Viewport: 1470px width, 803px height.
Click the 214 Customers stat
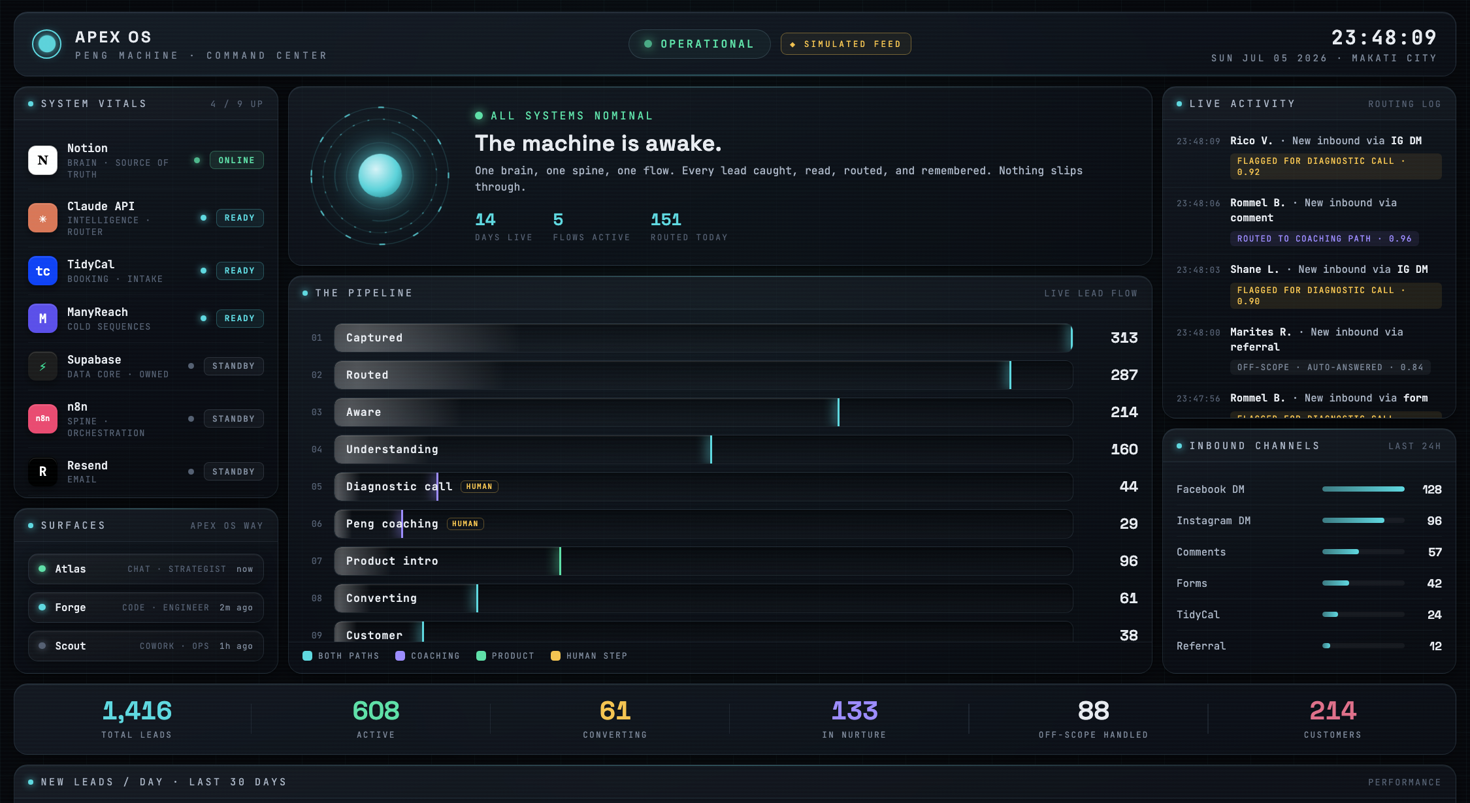pos(1333,718)
